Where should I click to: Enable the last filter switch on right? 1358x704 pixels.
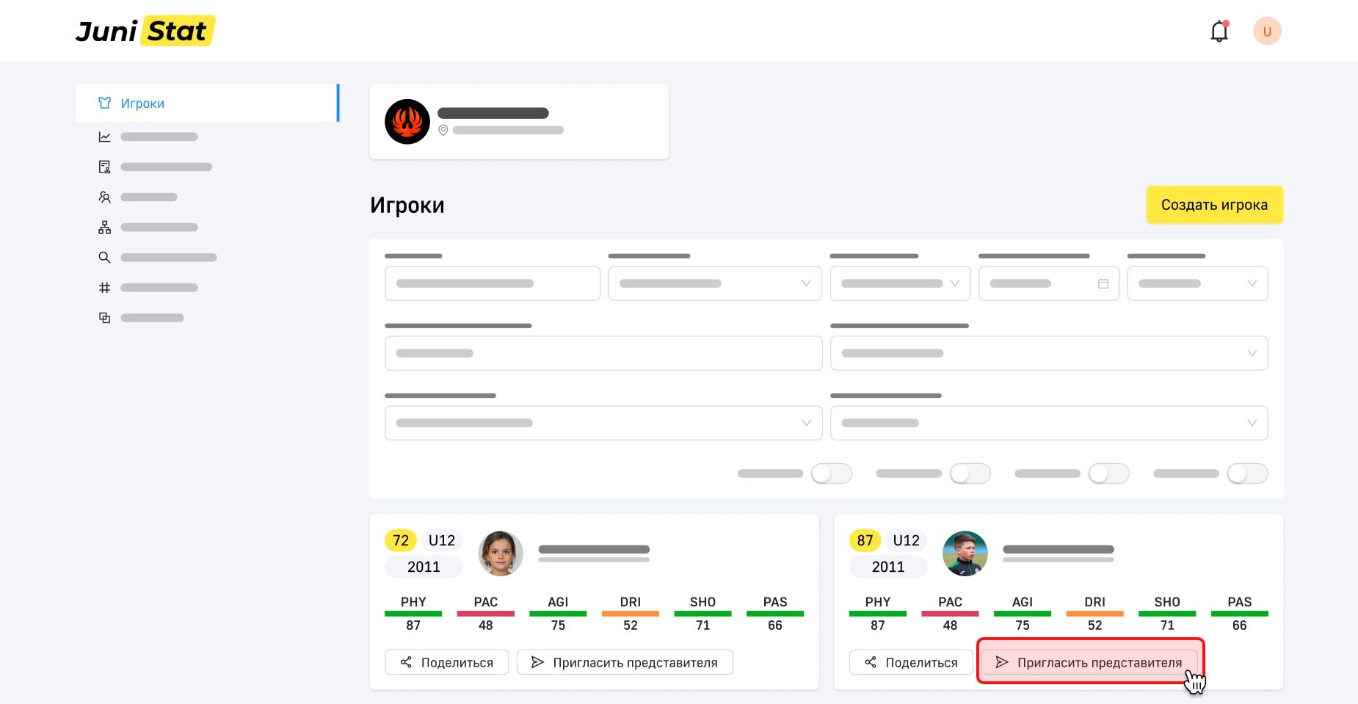[x=1247, y=473]
